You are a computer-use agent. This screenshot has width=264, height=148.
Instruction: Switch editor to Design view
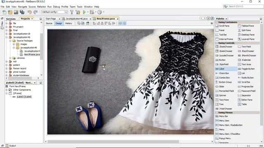[x=59, y=23]
